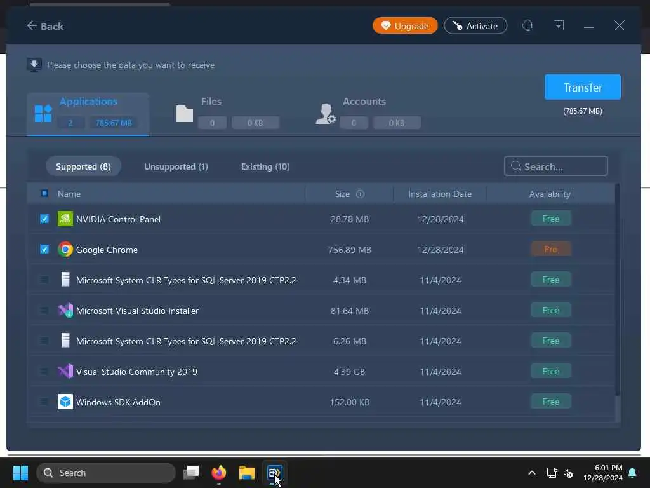The height and width of the screenshot is (488, 650).
Task: Open the Windows Start menu
Action: (20, 473)
